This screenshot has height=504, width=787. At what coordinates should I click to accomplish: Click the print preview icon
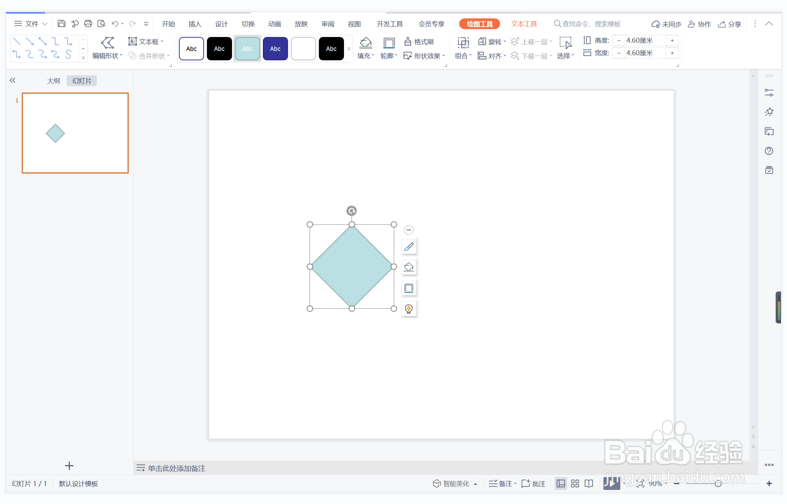[x=101, y=24]
